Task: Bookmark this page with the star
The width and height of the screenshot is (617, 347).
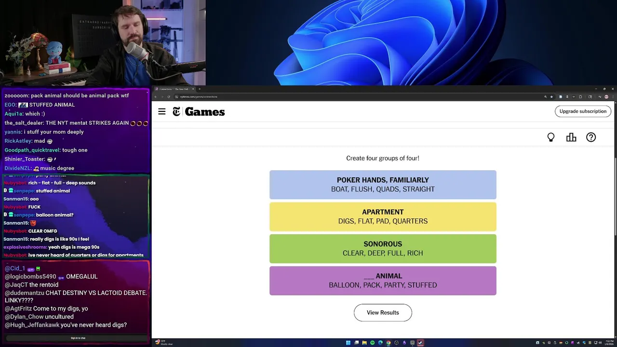Action: [551, 97]
